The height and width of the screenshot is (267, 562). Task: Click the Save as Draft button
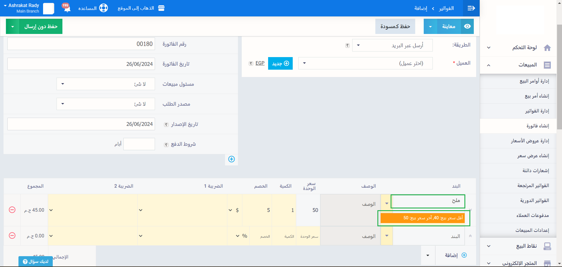pos(395,27)
